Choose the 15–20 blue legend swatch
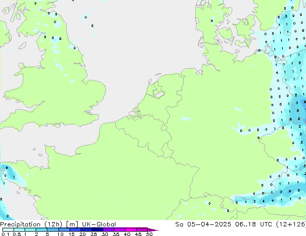The image size is (306, 236). coord(75,230)
